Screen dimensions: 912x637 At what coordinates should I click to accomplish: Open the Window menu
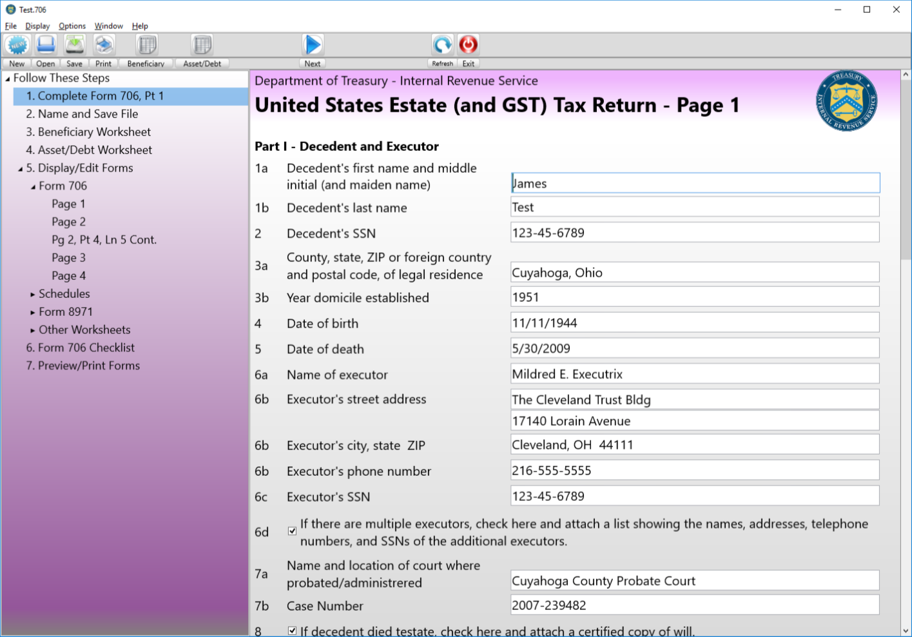coord(108,26)
